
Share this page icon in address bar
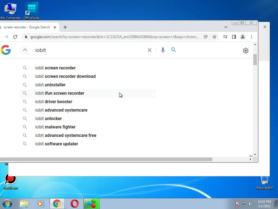[206, 37]
